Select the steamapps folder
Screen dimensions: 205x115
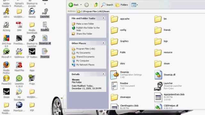click(x=120, y=97)
